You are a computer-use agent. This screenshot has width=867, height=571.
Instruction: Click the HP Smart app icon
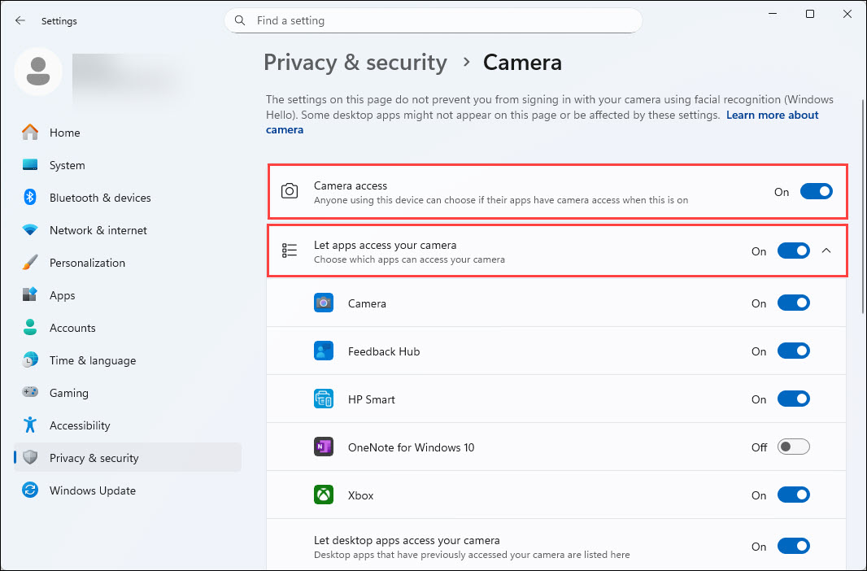pos(324,399)
